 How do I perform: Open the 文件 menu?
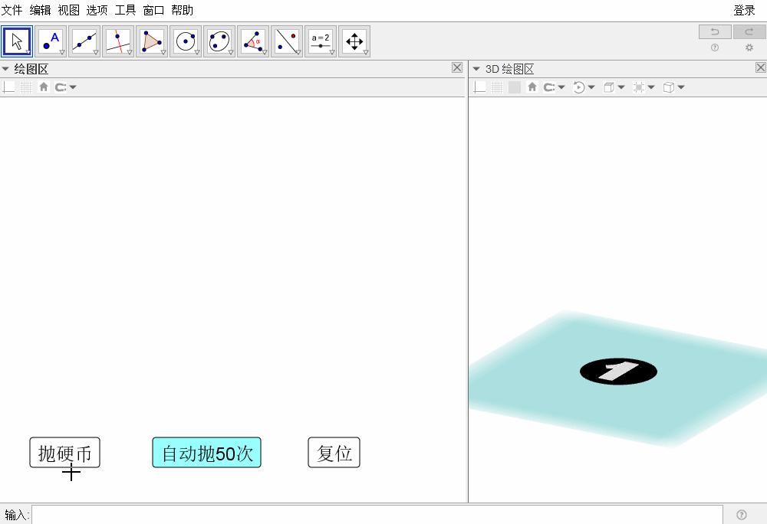tap(12, 10)
